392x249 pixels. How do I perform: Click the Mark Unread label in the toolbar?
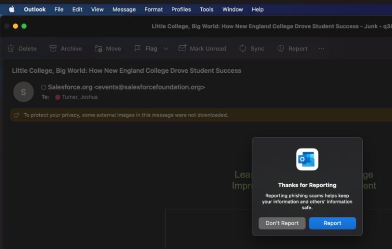[x=208, y=48]
